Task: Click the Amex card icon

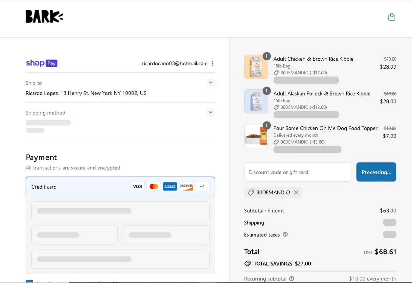Action: click(170, 186)
